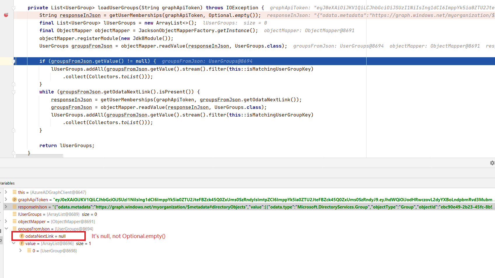
Task: Collapse the groupsFromJson variable node
Action: coord(6,228)
